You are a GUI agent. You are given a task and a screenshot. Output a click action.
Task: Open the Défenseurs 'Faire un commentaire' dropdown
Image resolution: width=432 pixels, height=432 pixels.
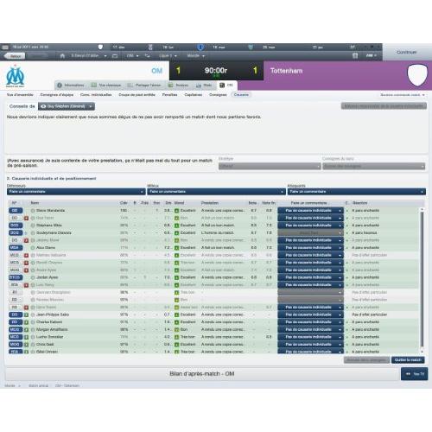pyautogui.click(x=76, y=192)
